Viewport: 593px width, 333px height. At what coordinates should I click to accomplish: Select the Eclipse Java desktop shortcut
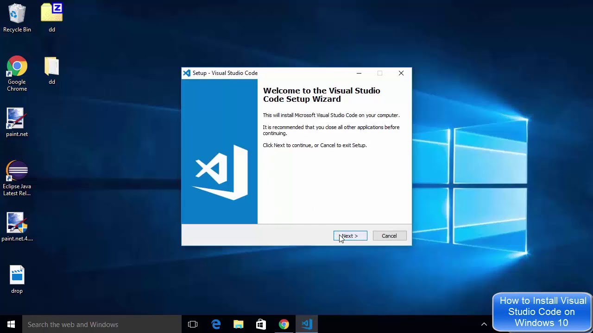(17, 178)
